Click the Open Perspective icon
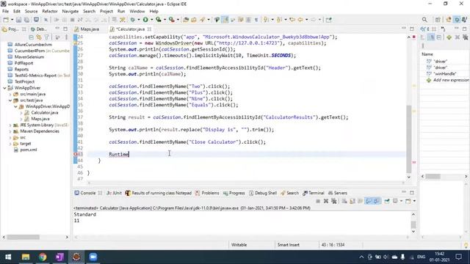Image resolution: width=470 pixels, height=264 pixels. pyautogui.click(x=438, y=20)
